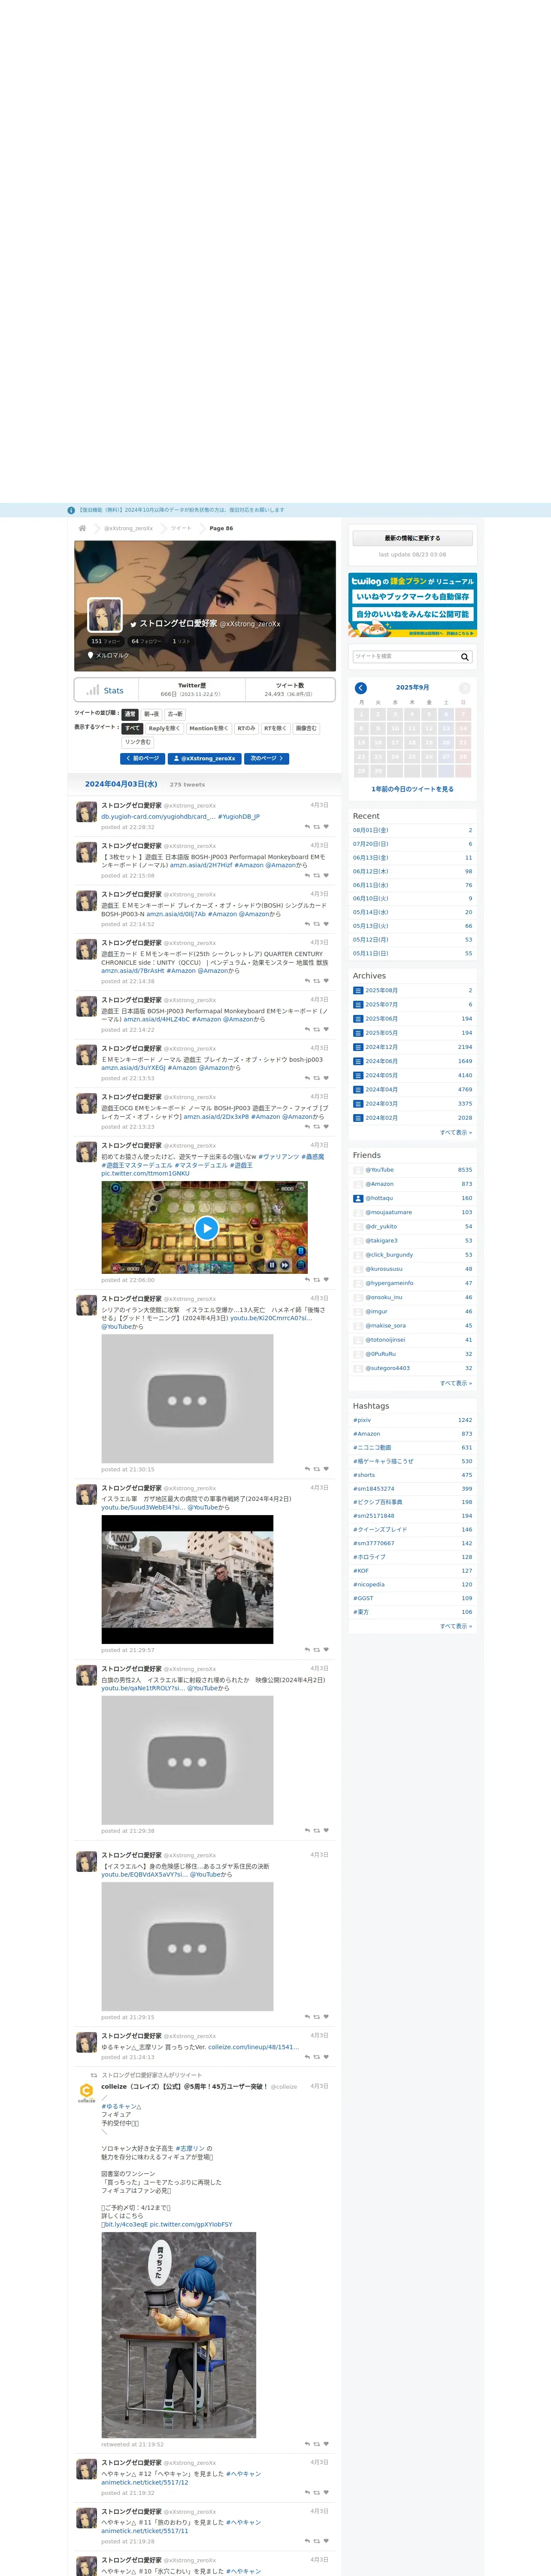The height and width of the screenshot is (2576, 551).
Task: Go to the next page with 次のページ
Action: (x=266, y=758)
